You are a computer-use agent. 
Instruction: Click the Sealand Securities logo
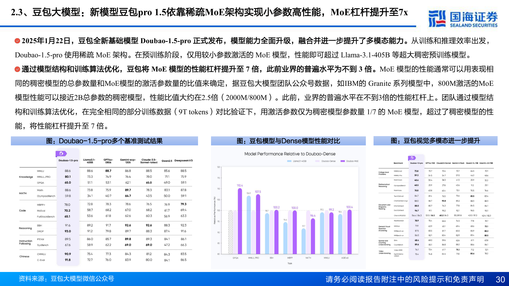tap(463, 19)
